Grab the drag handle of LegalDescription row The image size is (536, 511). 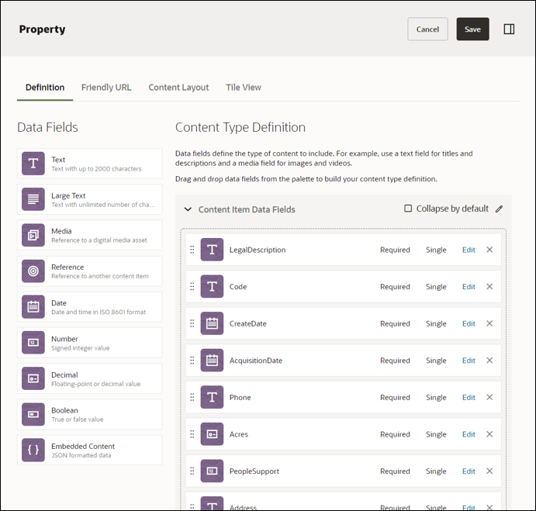click(x=192, y=250)
